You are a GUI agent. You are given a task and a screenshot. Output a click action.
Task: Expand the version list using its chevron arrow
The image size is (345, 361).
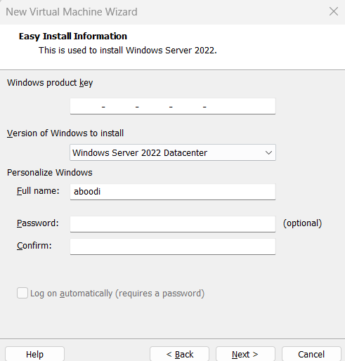pos(268,153)
